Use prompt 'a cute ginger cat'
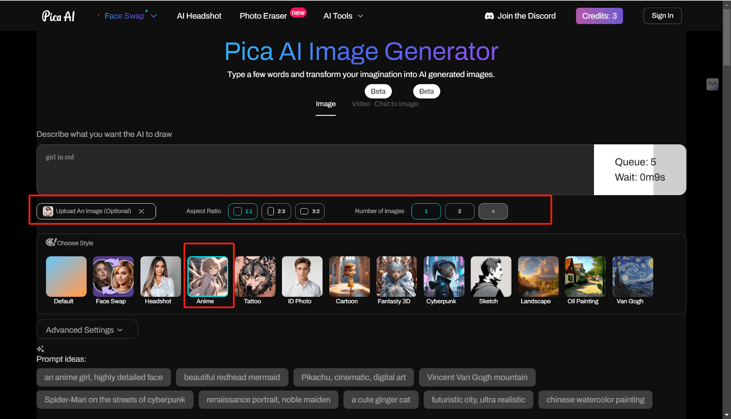Viewport: 731px width, 419px height. click(x=381, y=400)
